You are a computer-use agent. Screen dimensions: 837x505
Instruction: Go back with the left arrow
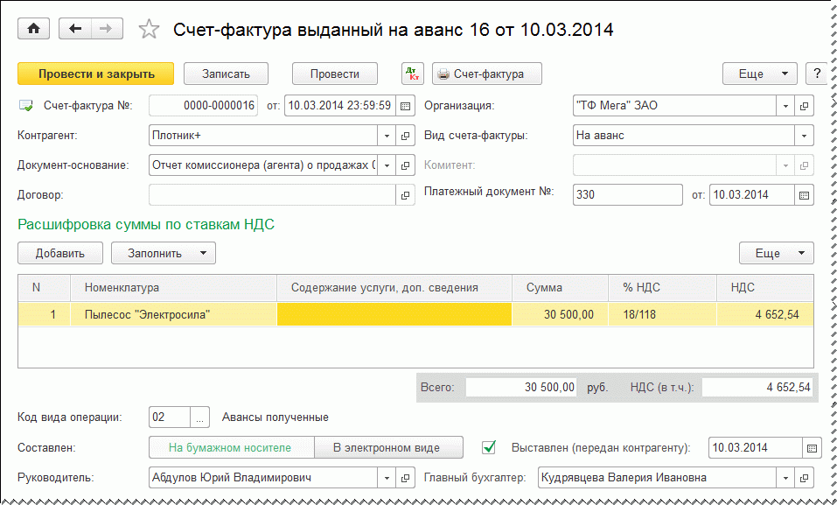coord(74,29)
